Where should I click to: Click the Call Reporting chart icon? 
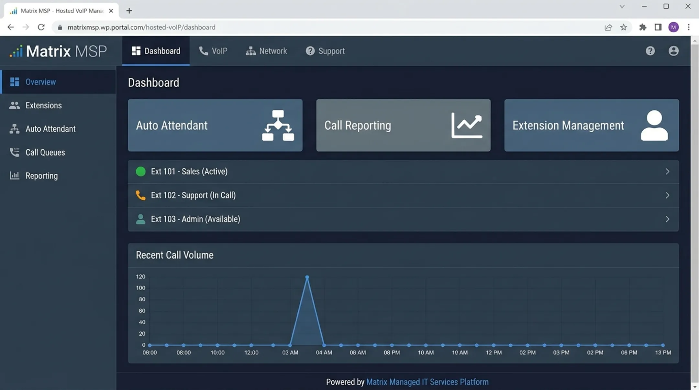click(467, 125)
